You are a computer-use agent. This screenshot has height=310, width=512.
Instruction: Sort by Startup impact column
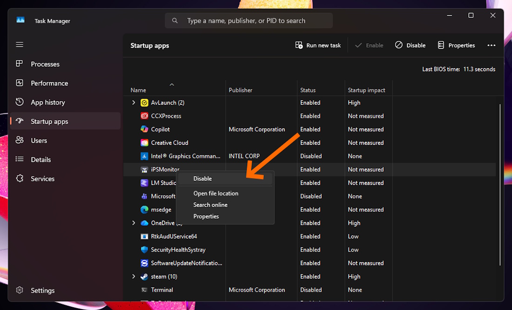tap(366, 90)
